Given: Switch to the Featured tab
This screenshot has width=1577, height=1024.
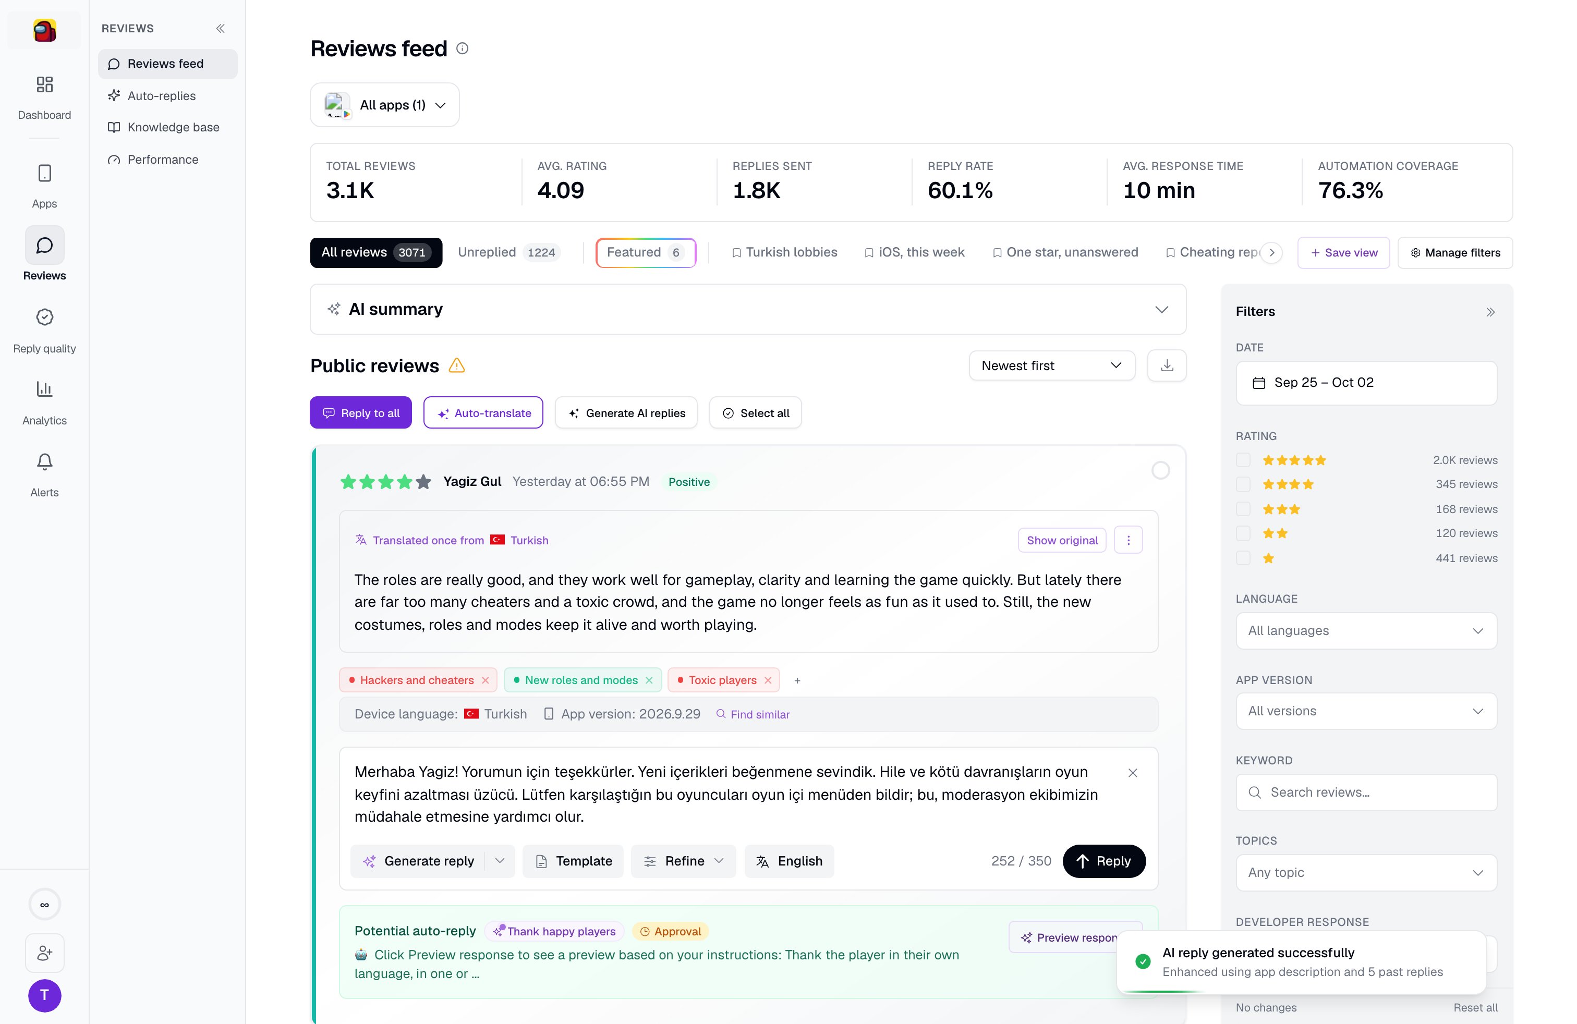Looking at the screenshot, I should (646, 252).
